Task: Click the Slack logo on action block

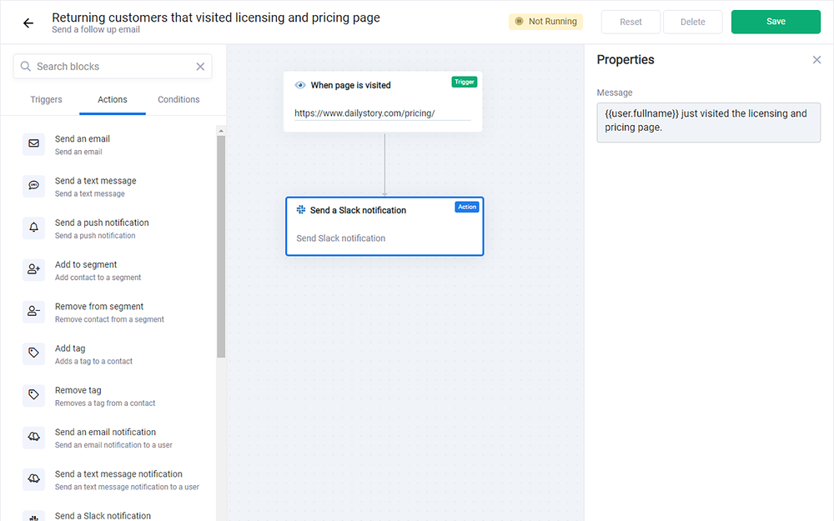Action: coord(301,210)
